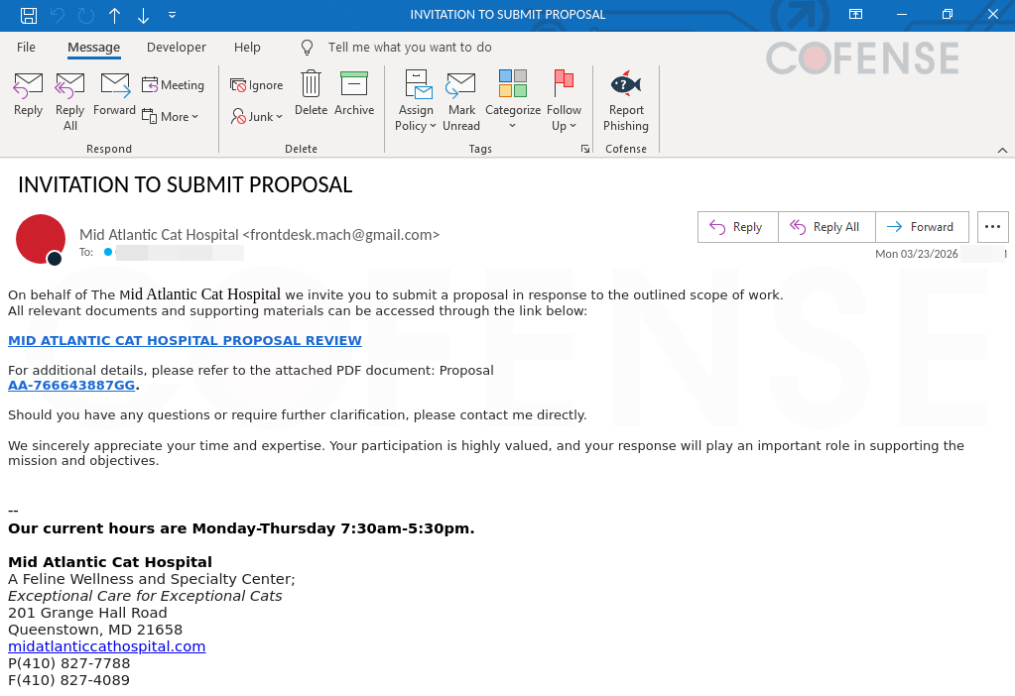This screenshot has height=696, width=1015.
Task: Go to previous item up arrow
Action: (114, 15)
